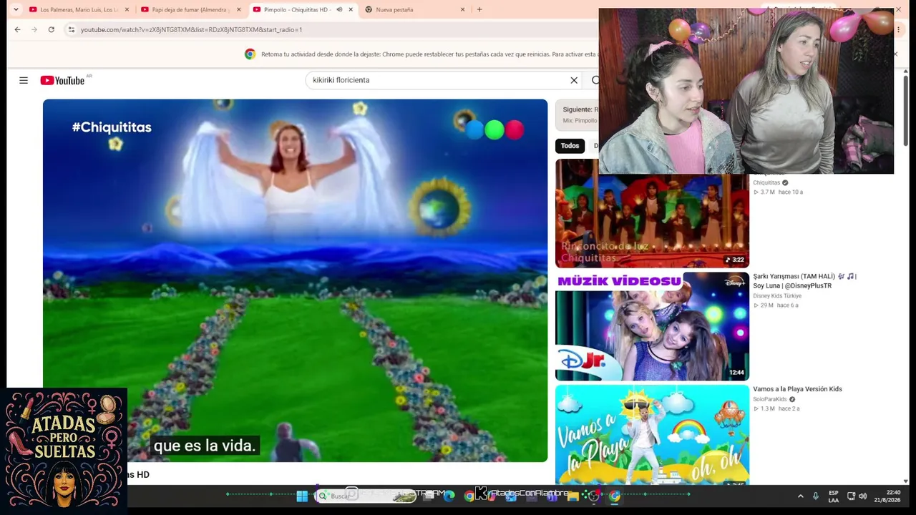
Task: Click the '29 M hace 6 a' view count
Action: click(776, 305)
